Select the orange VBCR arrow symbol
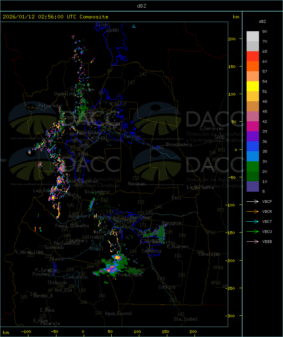Viewport: 283px width, 337px height. pyautogui.click(x=253, y=211)
